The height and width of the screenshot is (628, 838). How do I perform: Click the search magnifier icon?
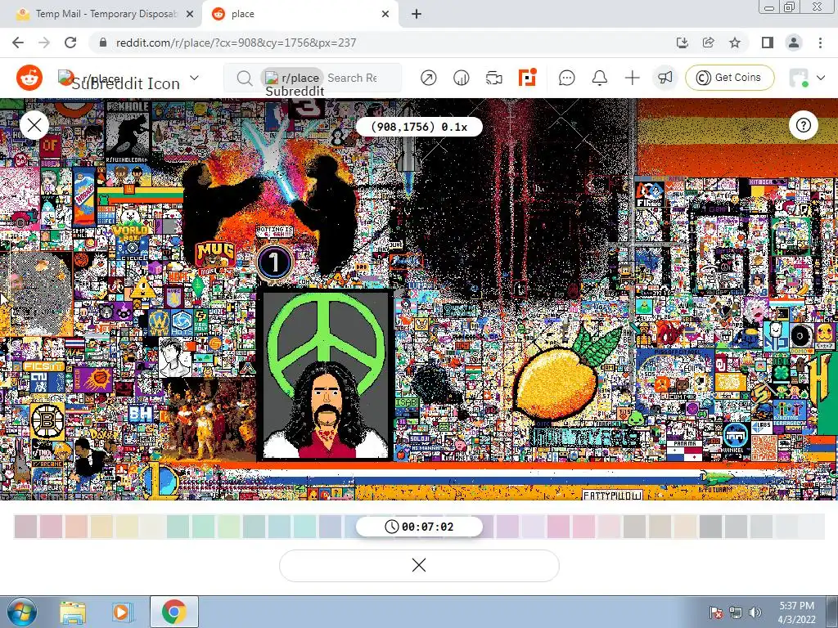point(244,78)
